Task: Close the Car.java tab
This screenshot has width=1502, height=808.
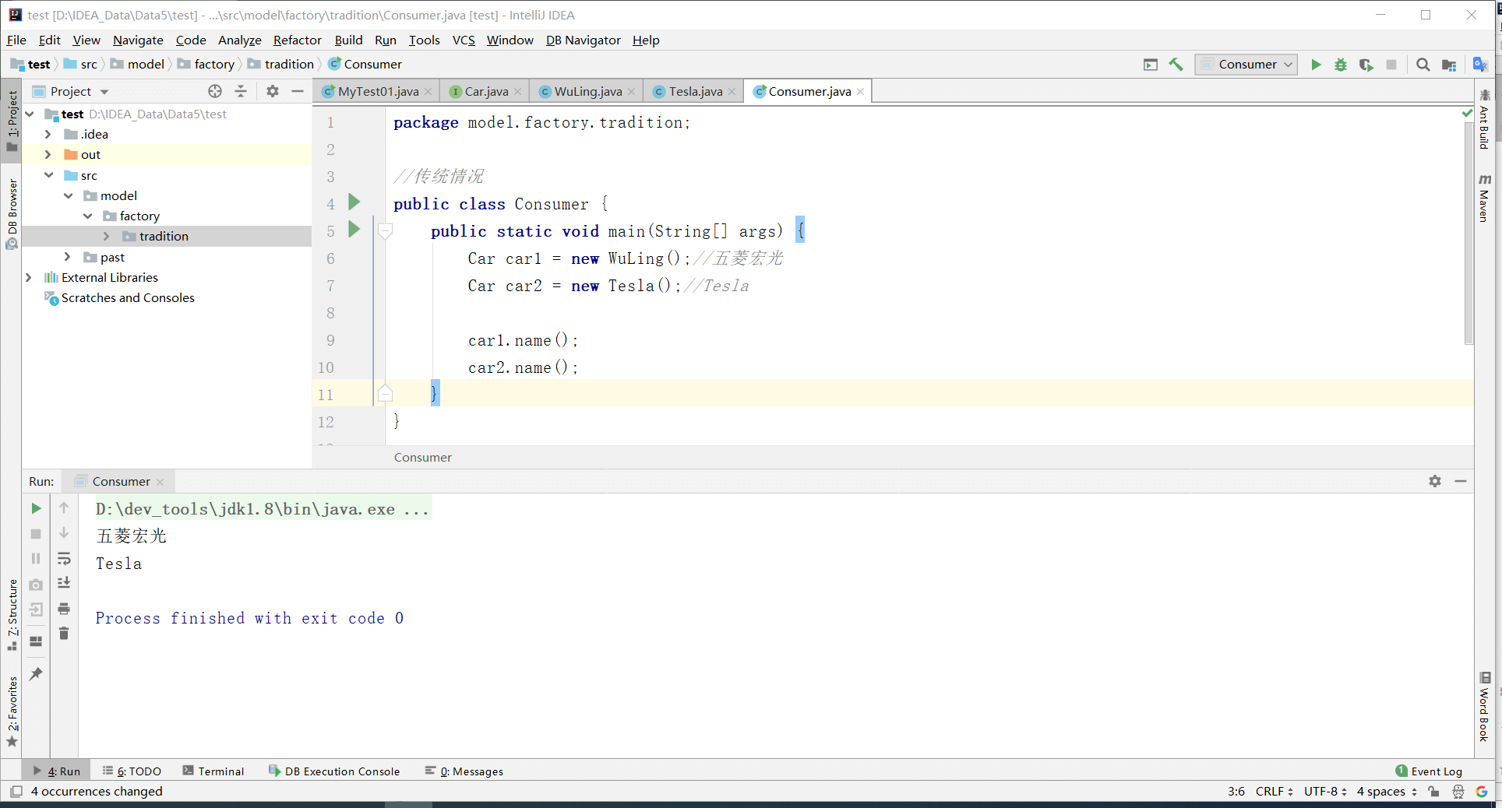Action: coord(518,92)
